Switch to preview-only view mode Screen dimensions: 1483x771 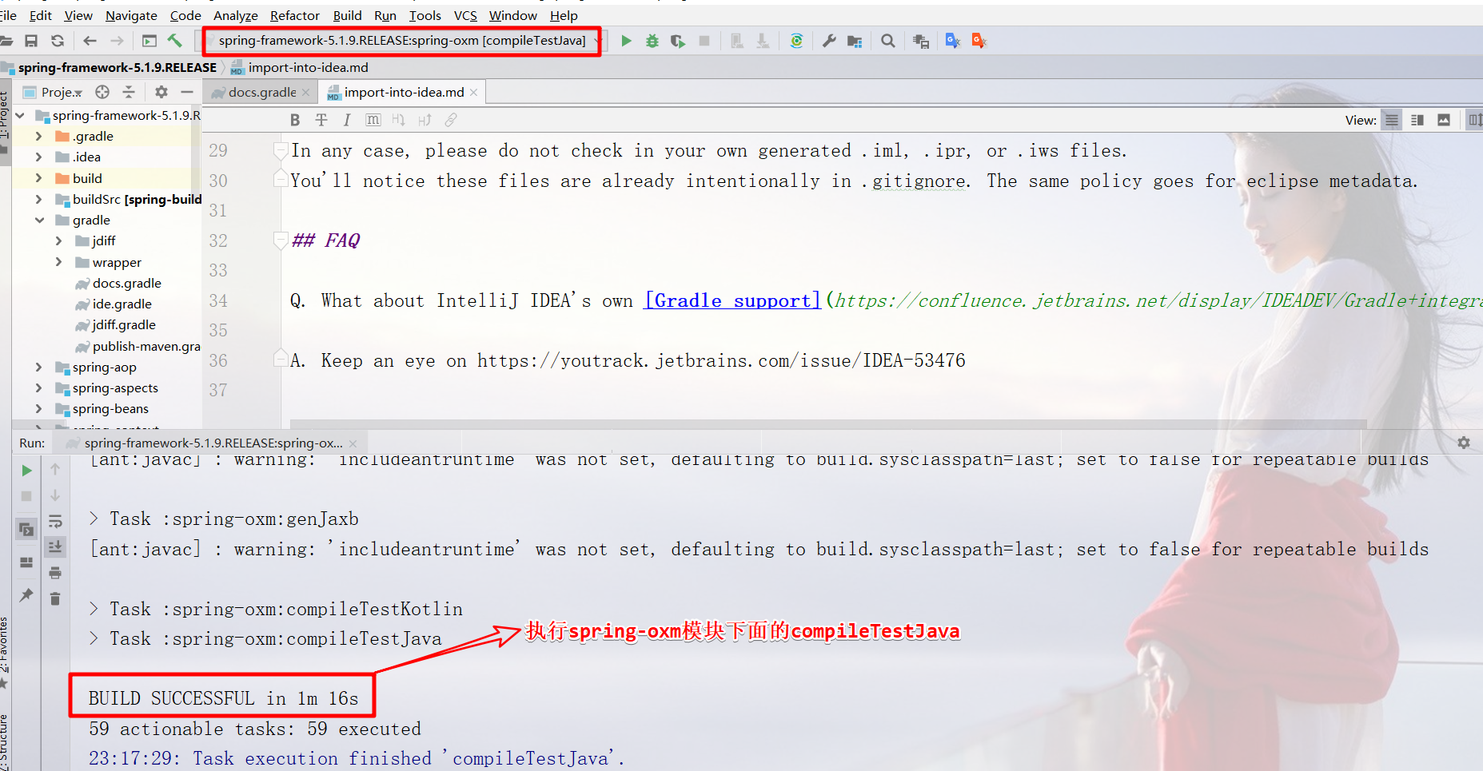click(x=1444, y=120)
